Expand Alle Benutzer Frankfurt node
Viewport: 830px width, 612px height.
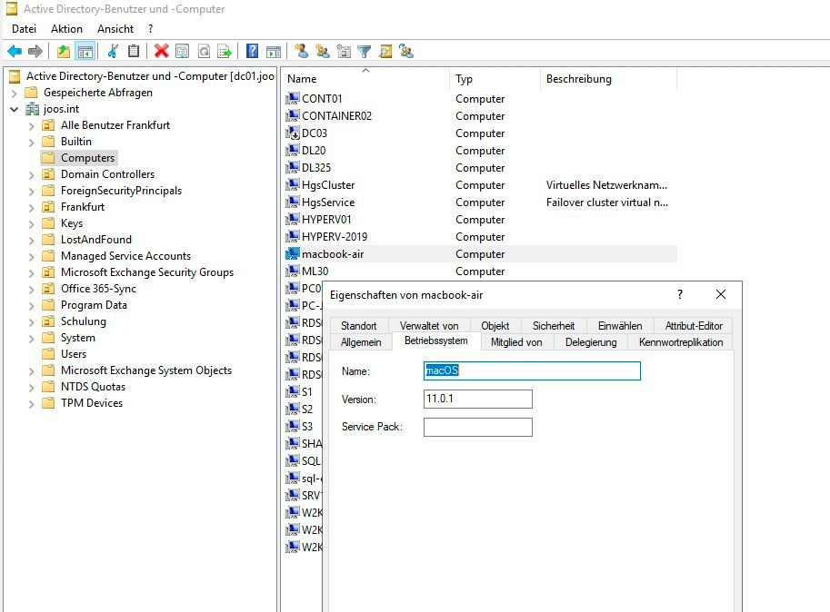[x=31, y=126]
